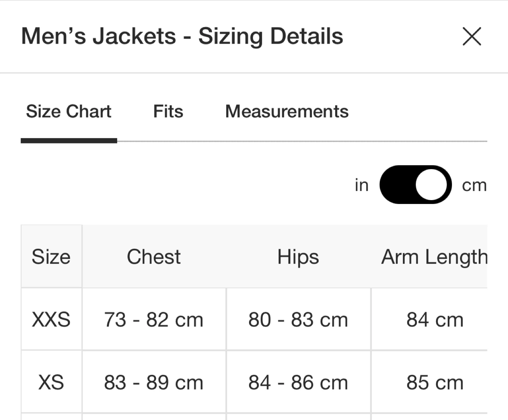Select the XS size row label

(51, 382)
